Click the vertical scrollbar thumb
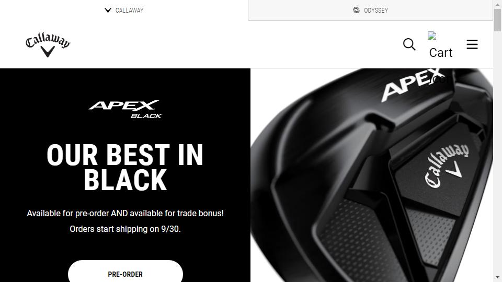 [497, 20]
